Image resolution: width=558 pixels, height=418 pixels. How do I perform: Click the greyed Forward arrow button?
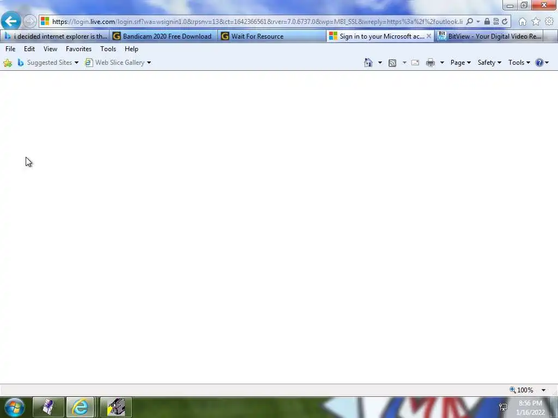click(x=30, y=22)
